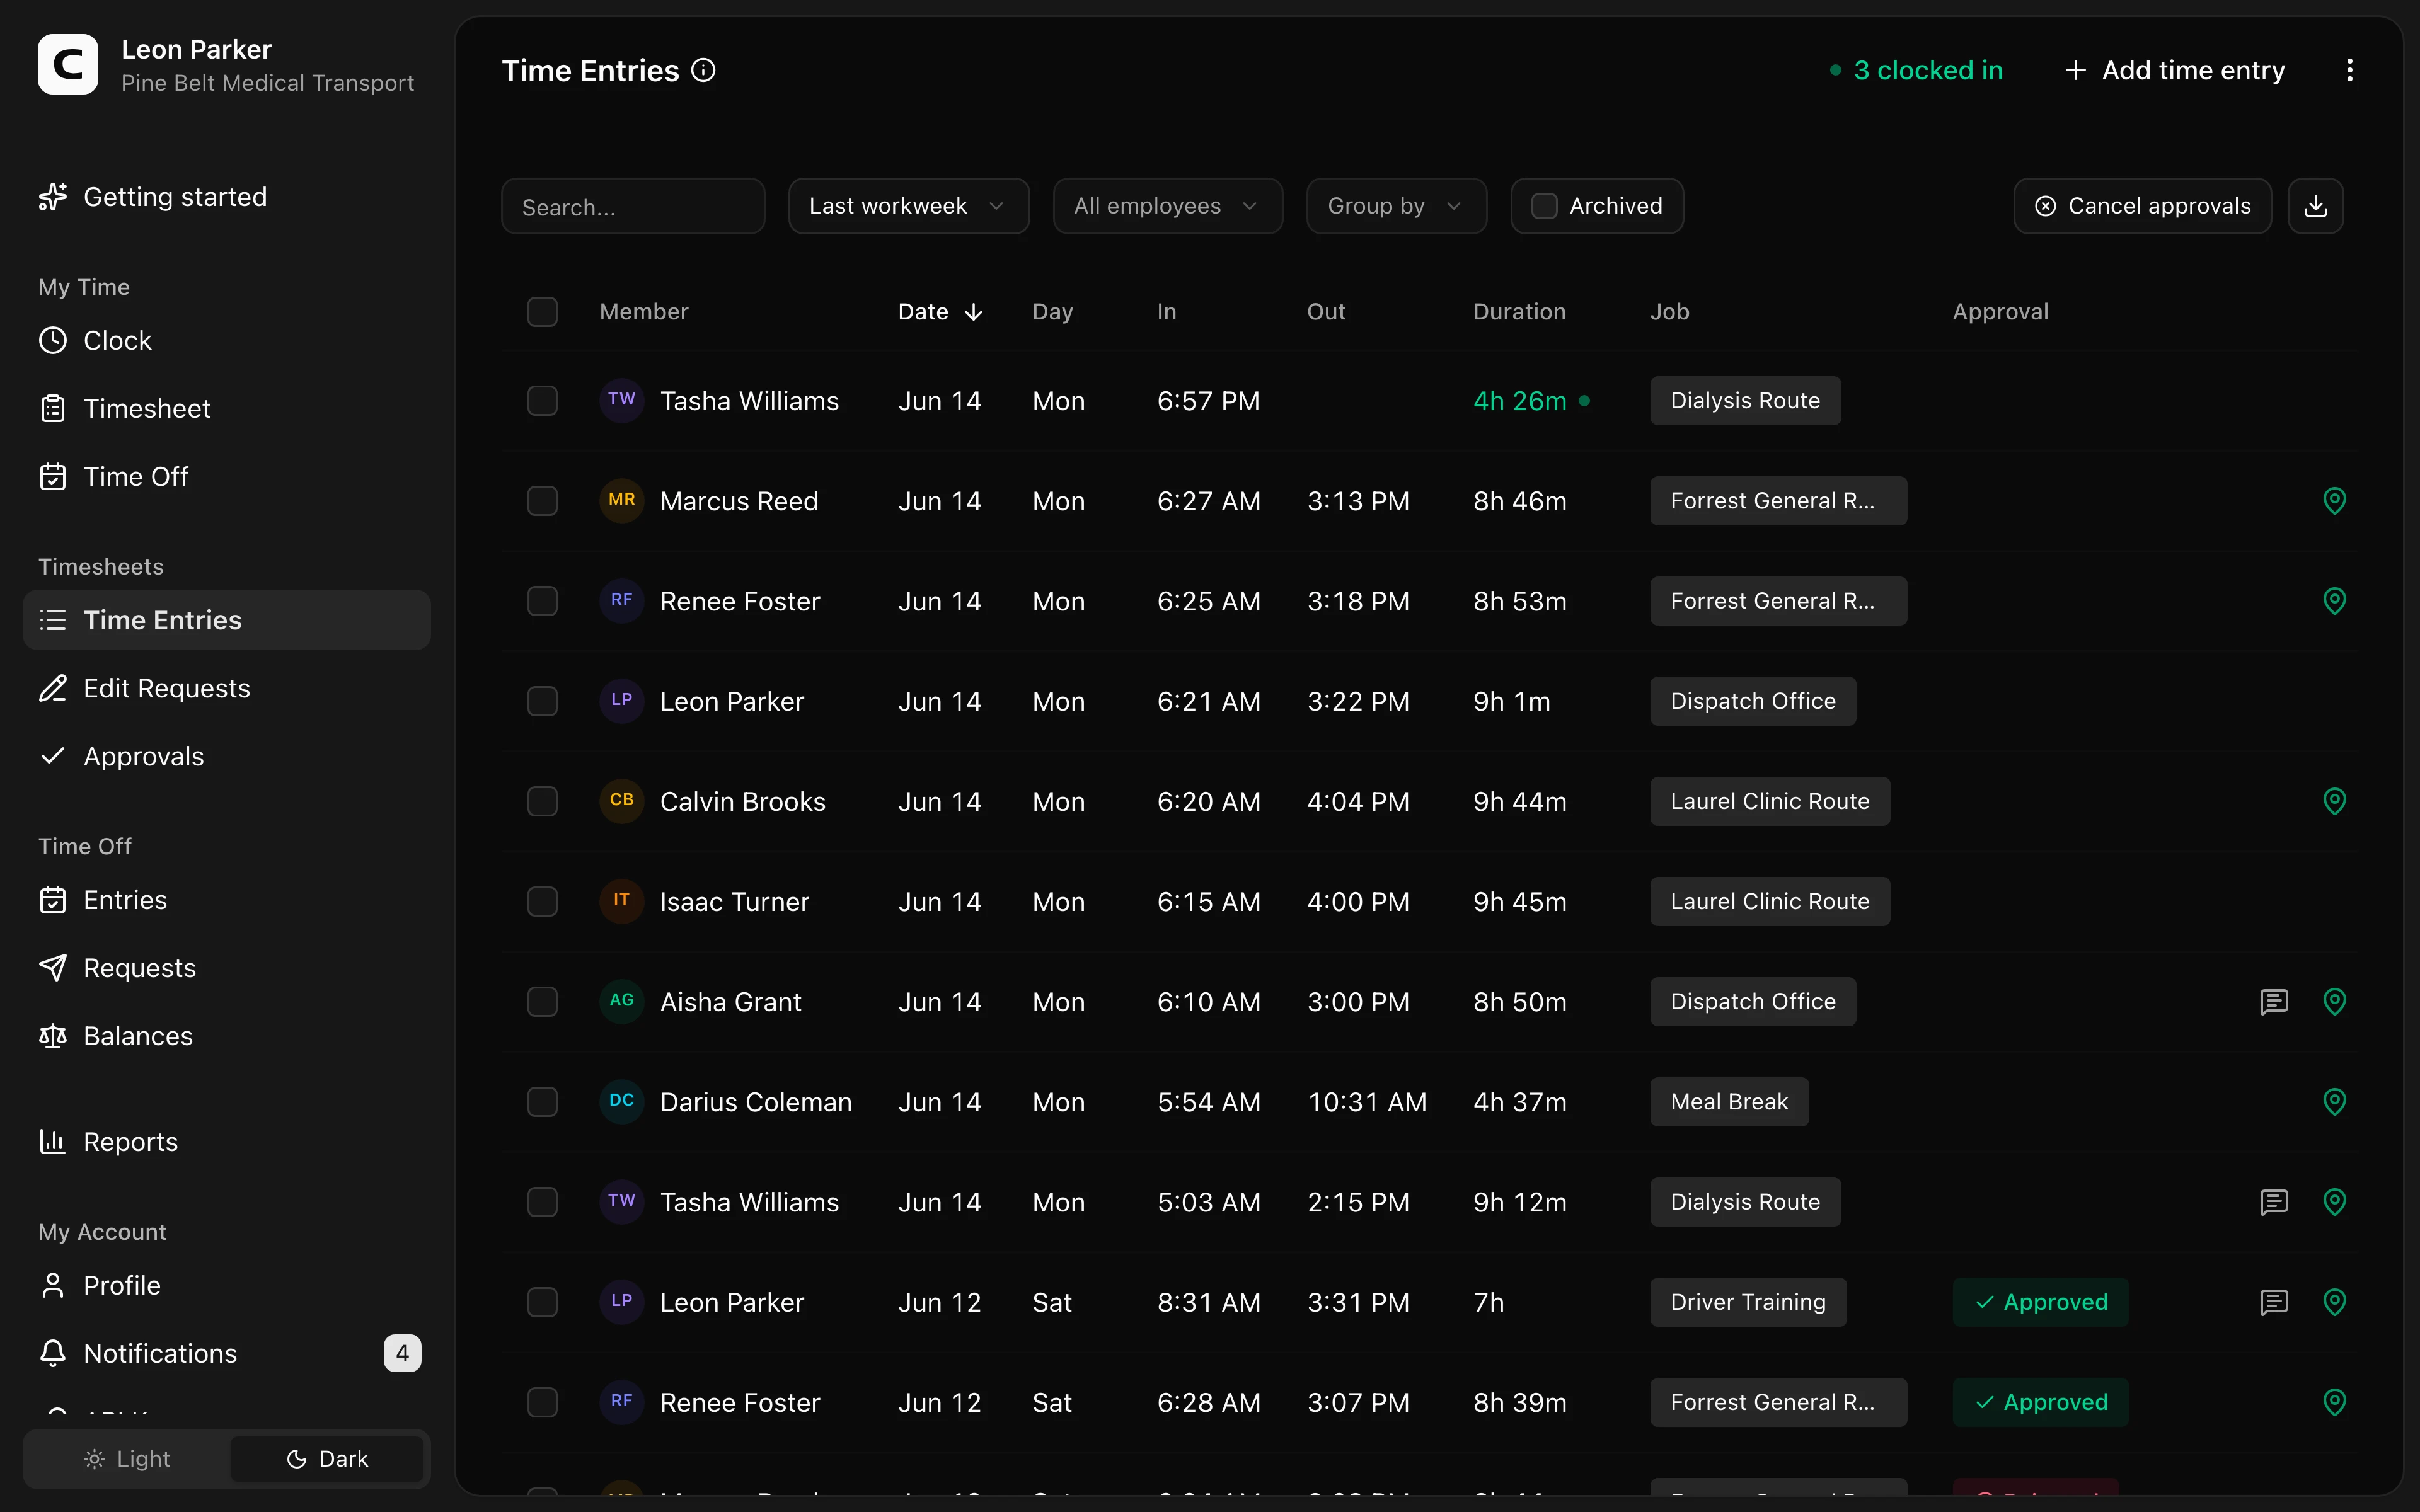Viewport: 2420px width, 1512px height.
Task: Click the Meal Break job tag
Action: pos(1729,1102)
